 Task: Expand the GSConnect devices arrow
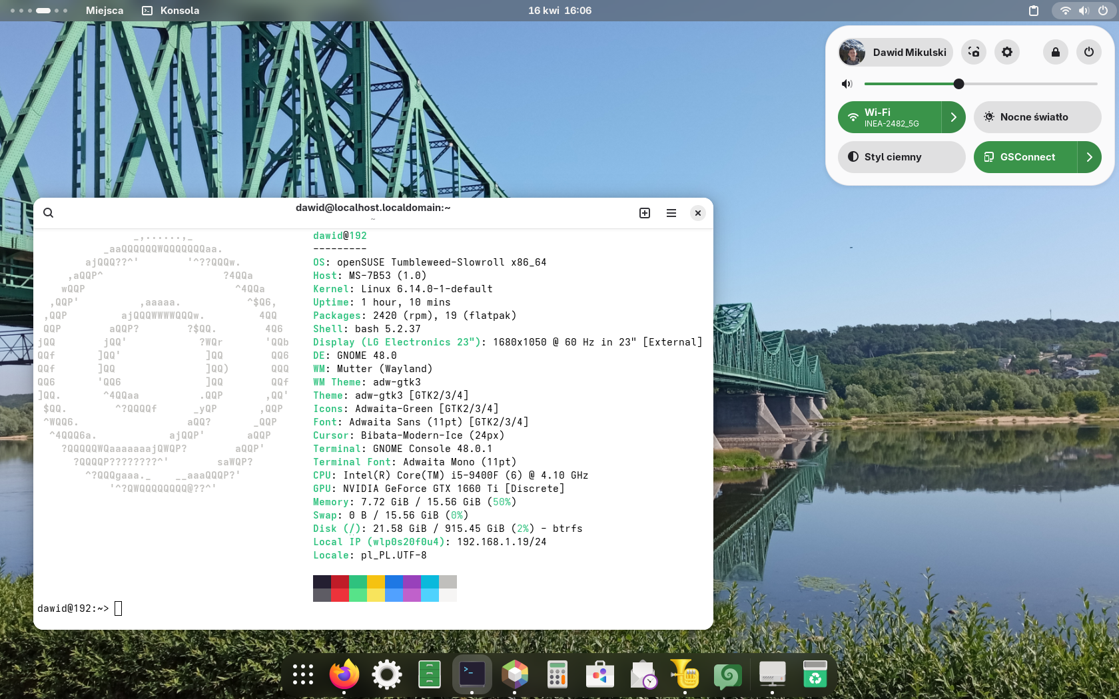[x=1089, y=157]
